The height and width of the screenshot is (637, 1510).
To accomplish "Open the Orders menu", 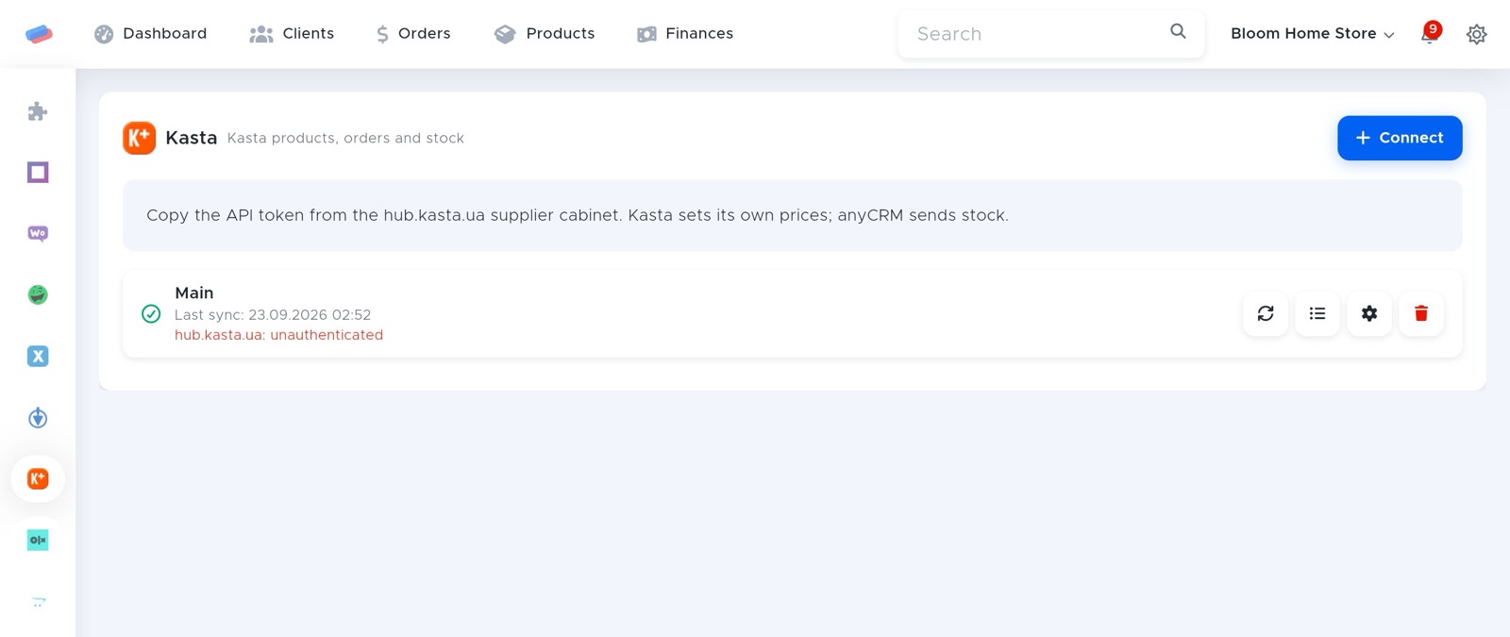I will point(413,34).
